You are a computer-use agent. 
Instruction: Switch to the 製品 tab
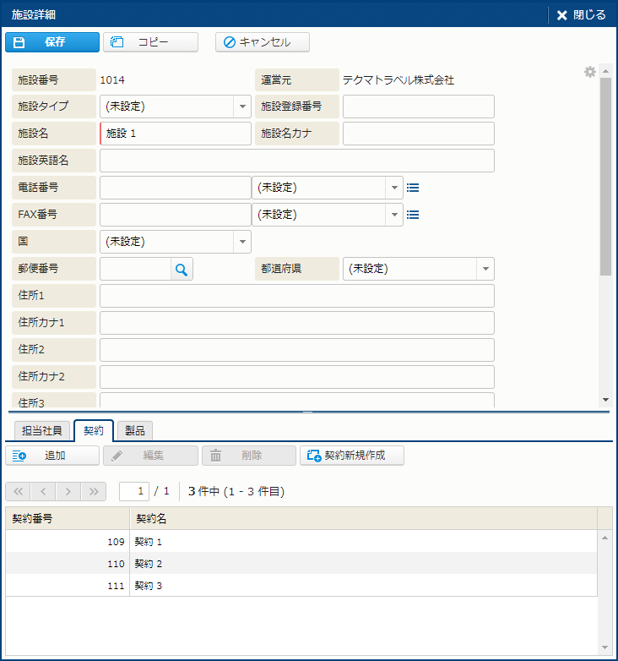[x=135, y=431]
